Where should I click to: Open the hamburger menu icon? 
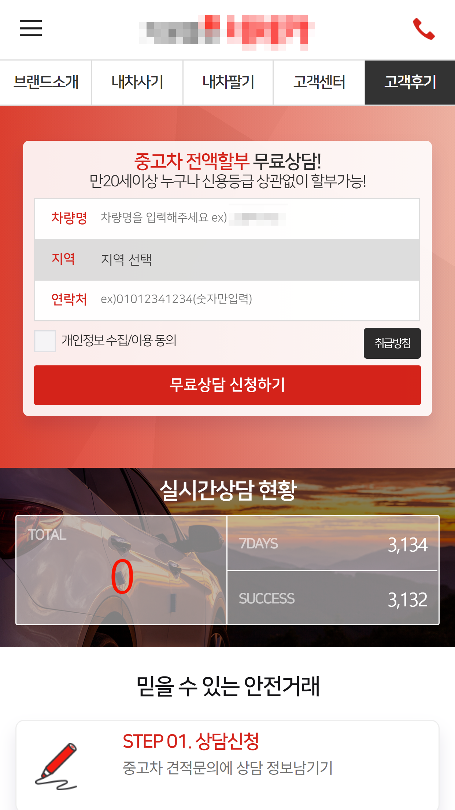[31, 28]
